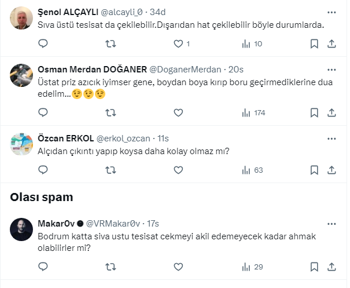Like Osman Merdan DOĞANER's tweet
This screenshot has width=350, height=288.
(178, 112)
